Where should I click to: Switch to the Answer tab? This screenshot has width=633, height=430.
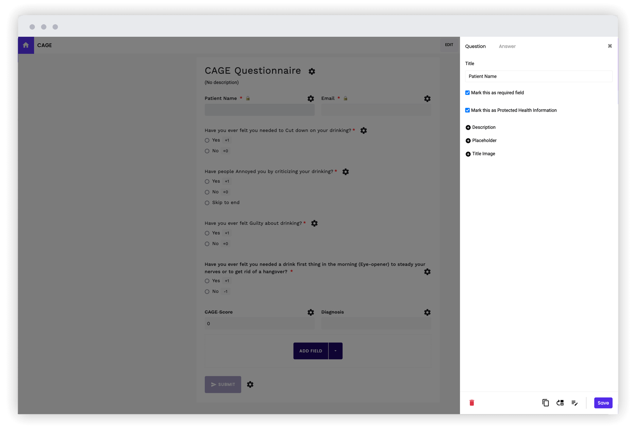tap(507, 46)
